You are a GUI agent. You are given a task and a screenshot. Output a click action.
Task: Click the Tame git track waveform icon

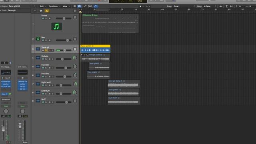coord(38,49)
